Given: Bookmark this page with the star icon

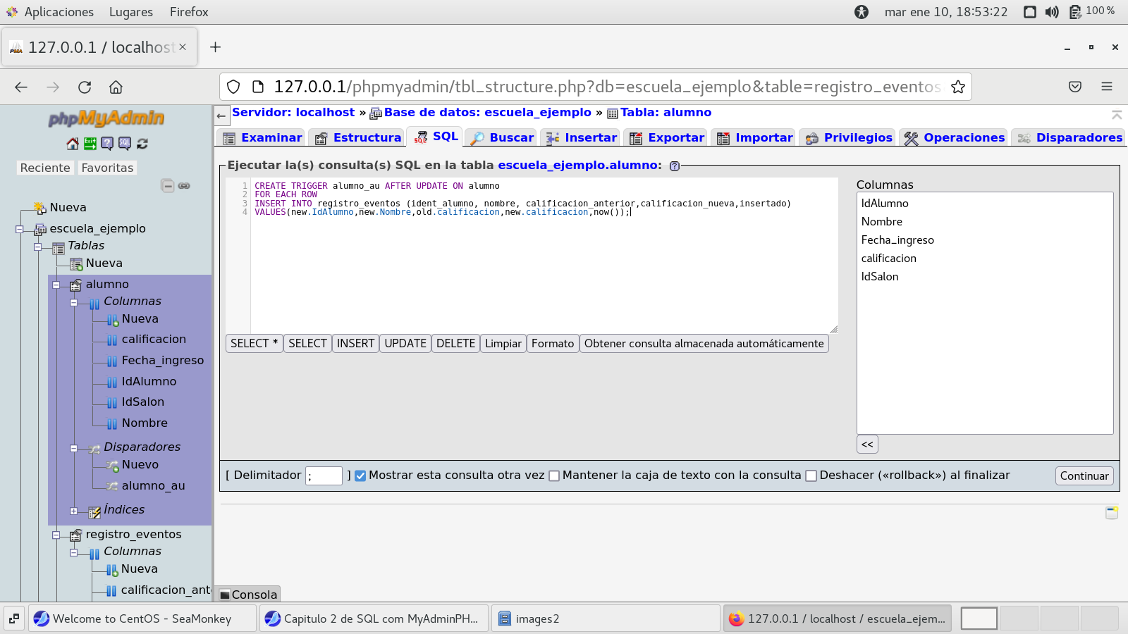Looking at the screenshot, I should [x=957, y=87].
